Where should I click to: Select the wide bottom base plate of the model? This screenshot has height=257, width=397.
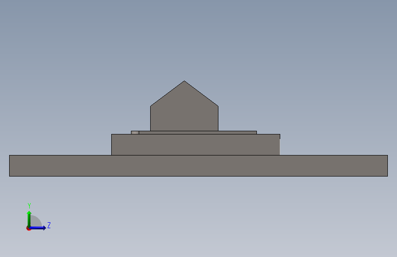tap(199, 166)
